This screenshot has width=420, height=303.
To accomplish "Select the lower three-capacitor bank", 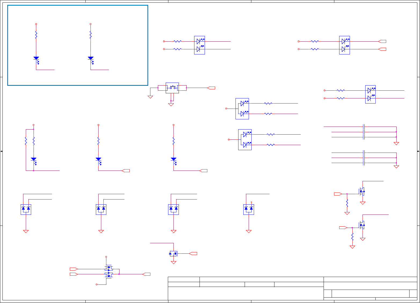I will pyautogui.click(x=364, y=158).
